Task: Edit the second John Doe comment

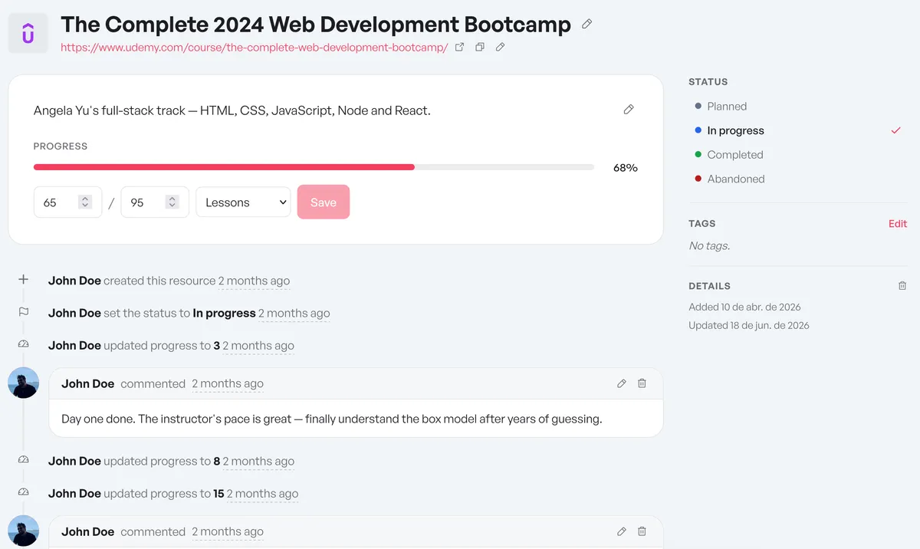Action: tap(622, 531)
